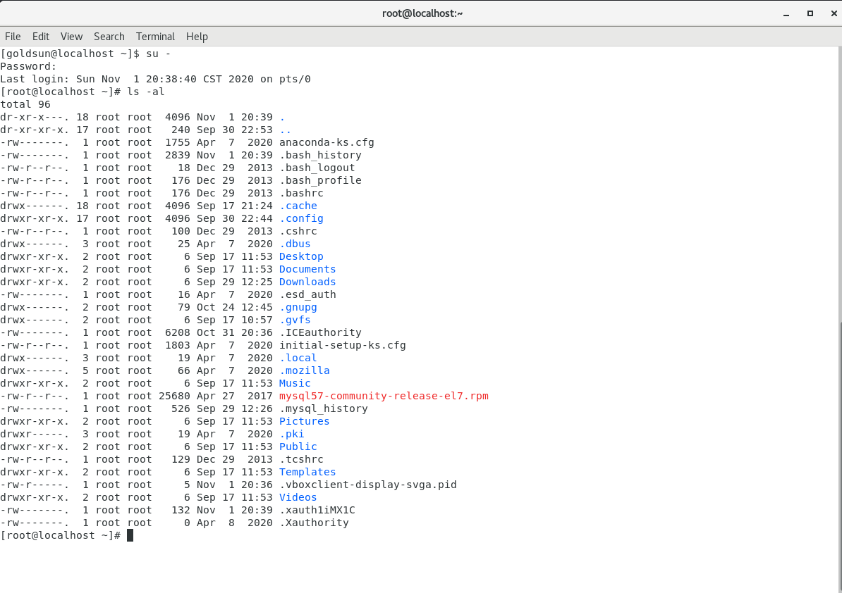Screen dimensions: 842x593
Task: Select the Pictures directory name
Action: (304, 421)
